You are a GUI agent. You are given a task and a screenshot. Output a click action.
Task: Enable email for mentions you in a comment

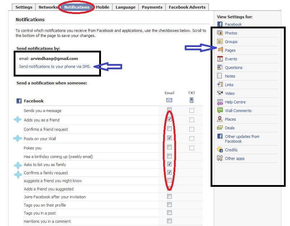click(x=169, y=221)
